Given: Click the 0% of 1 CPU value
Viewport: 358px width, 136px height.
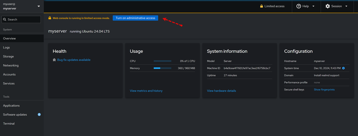Looking at the screenshot, I should [187, 61].
